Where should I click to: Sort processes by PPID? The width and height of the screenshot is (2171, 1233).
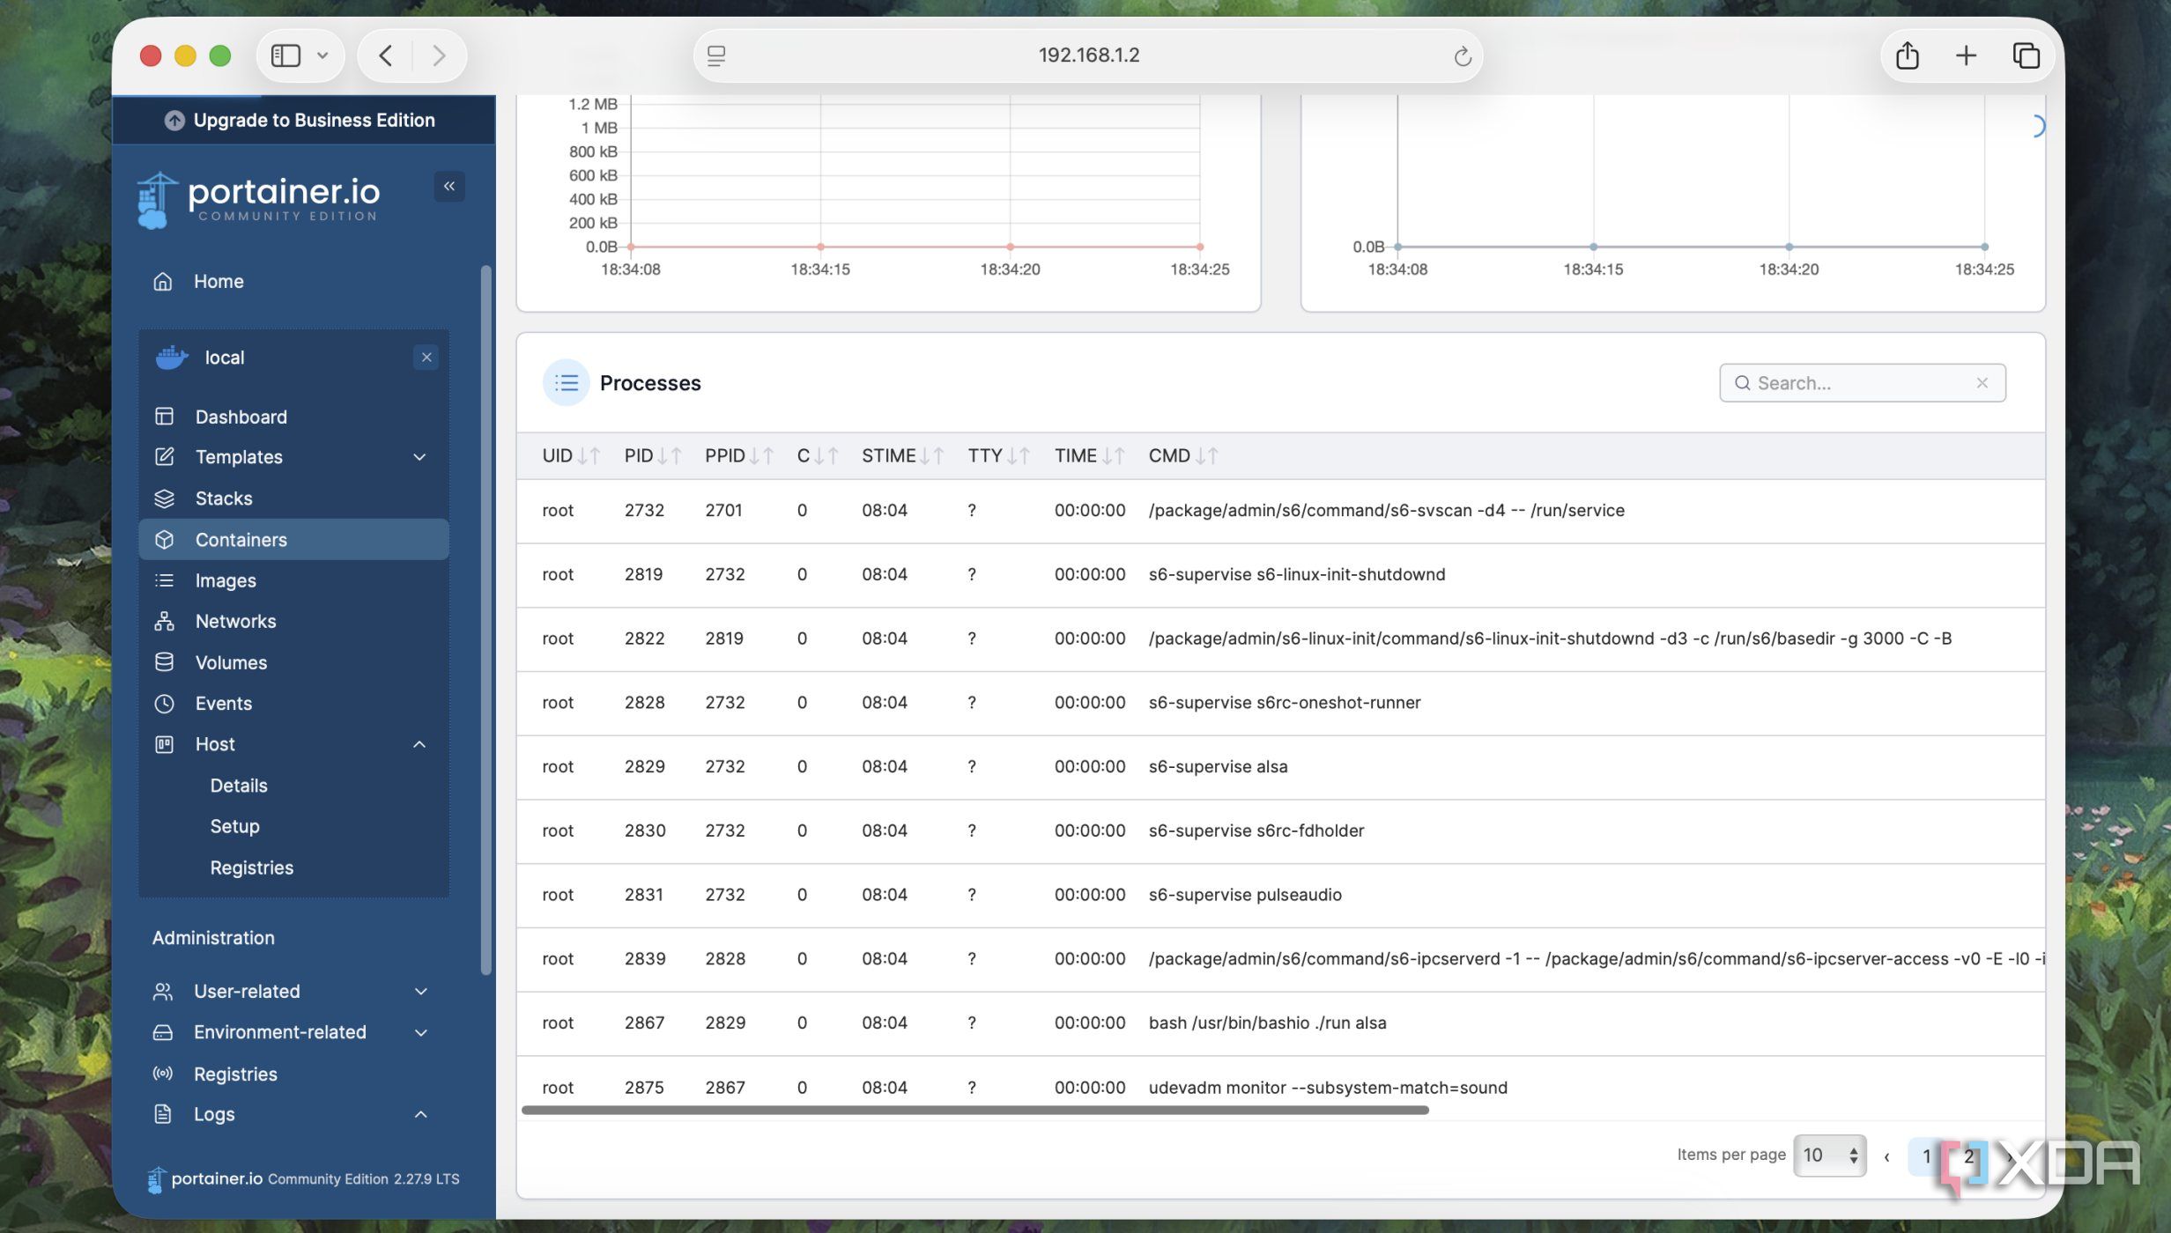coord(738,455)
